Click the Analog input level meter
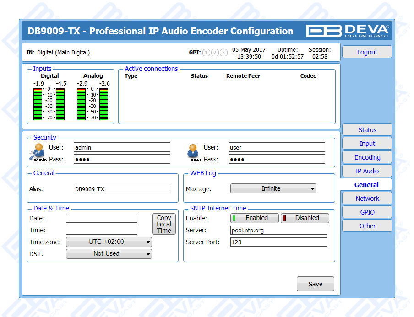The image size is (414, 317). point(93,104)
